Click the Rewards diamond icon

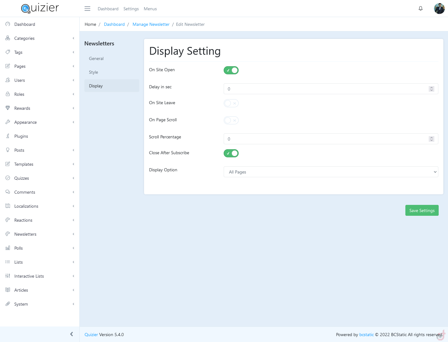8,108
